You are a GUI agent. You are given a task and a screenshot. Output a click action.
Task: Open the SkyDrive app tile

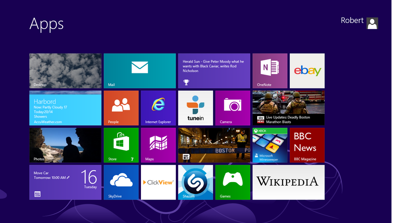click(x=121, y=182)
